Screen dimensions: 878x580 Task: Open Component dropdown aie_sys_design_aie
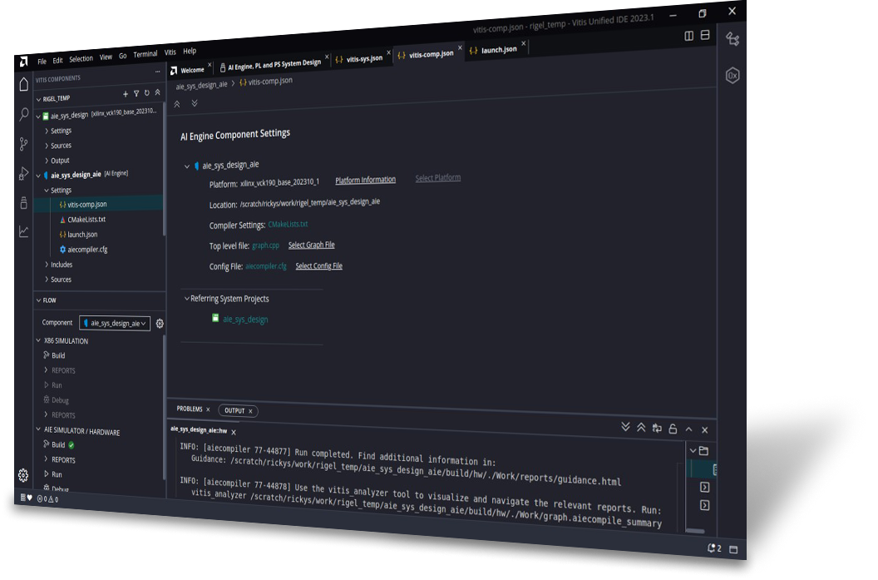pyautogui.click(x=115, y=324)
